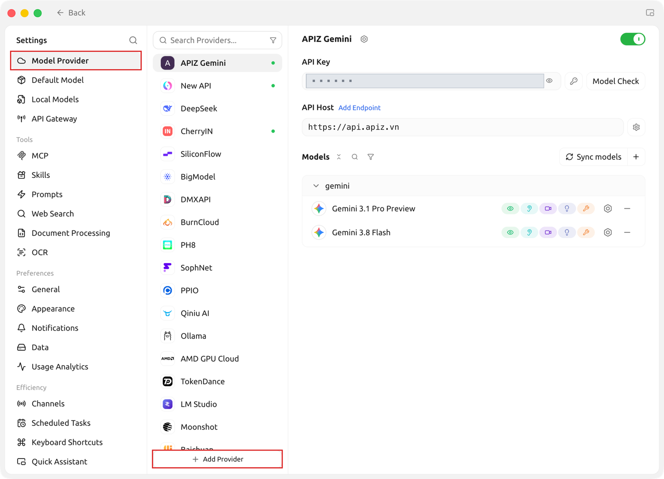
Task: Open Notifications preferences
Action: tap(76, 328)
